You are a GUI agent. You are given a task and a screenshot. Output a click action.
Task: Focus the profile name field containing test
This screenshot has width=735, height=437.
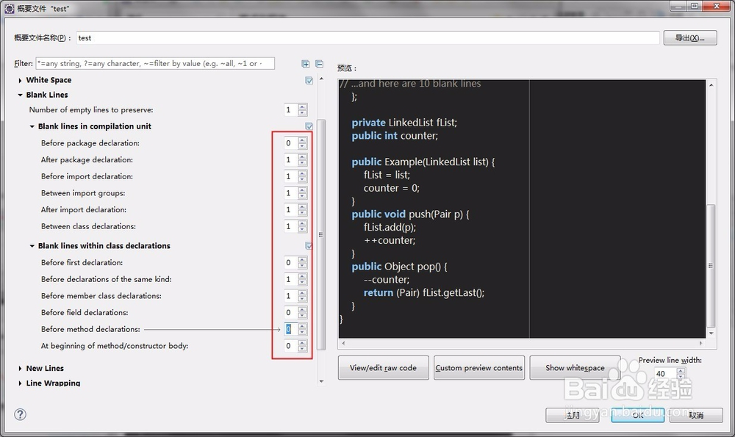[367, 38]
